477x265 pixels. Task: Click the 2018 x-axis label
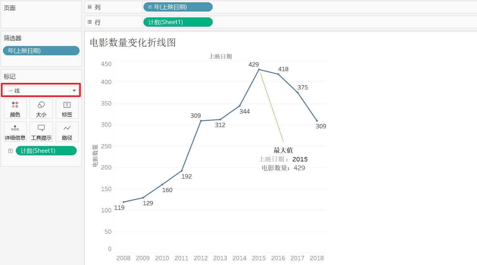317,258
